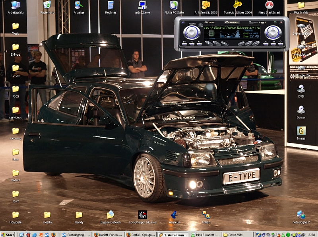Select the aida32.exe desktop icon
Image resolution: width=318 pixels, height=237 pixels.
[142, 5]
